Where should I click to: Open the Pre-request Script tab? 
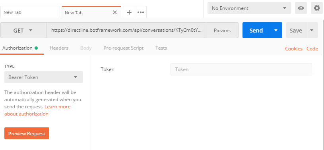(124, 48)
